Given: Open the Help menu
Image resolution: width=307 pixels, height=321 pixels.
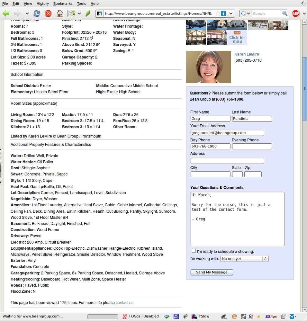Looking at the screenshot, I should click(x=95, y=4).
